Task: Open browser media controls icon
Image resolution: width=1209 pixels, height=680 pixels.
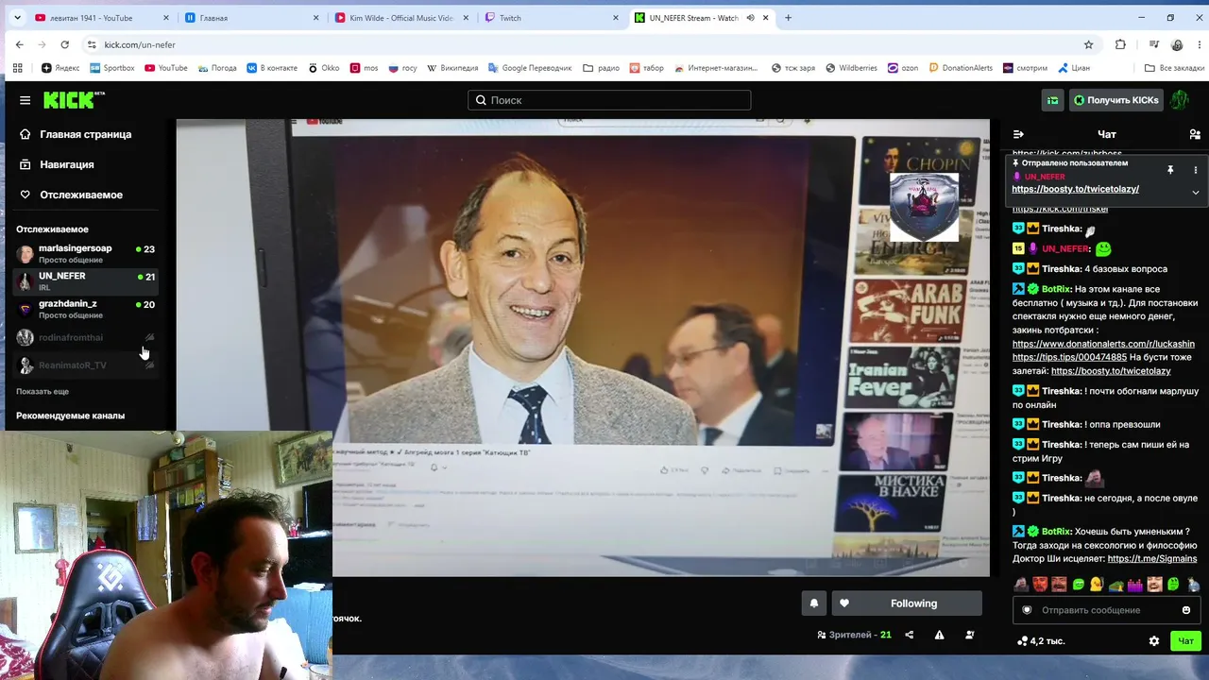Action: click(x=1154, y=44)
